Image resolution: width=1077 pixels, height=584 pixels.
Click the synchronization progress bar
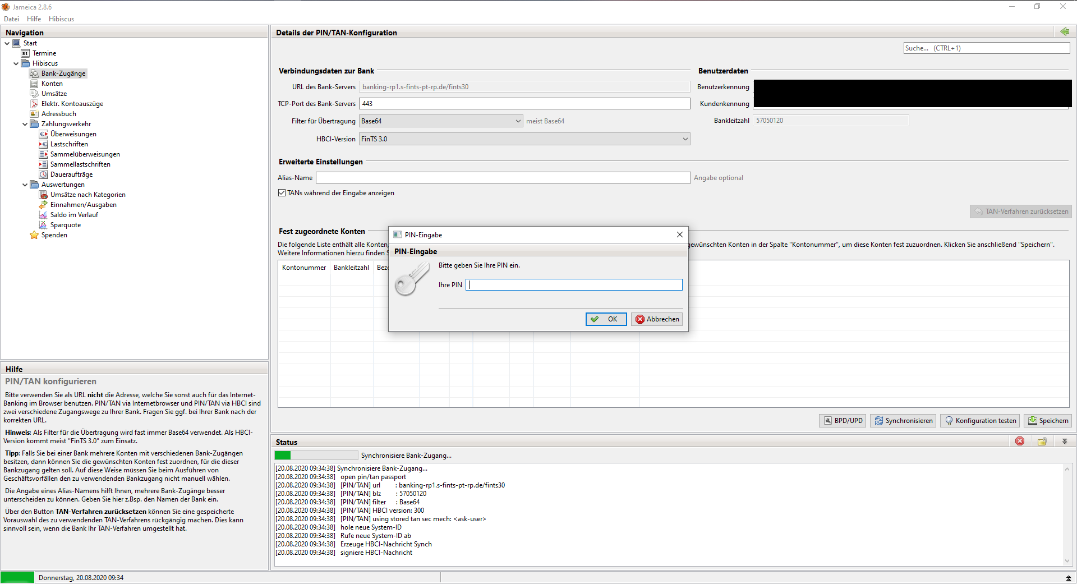[316, 456]
